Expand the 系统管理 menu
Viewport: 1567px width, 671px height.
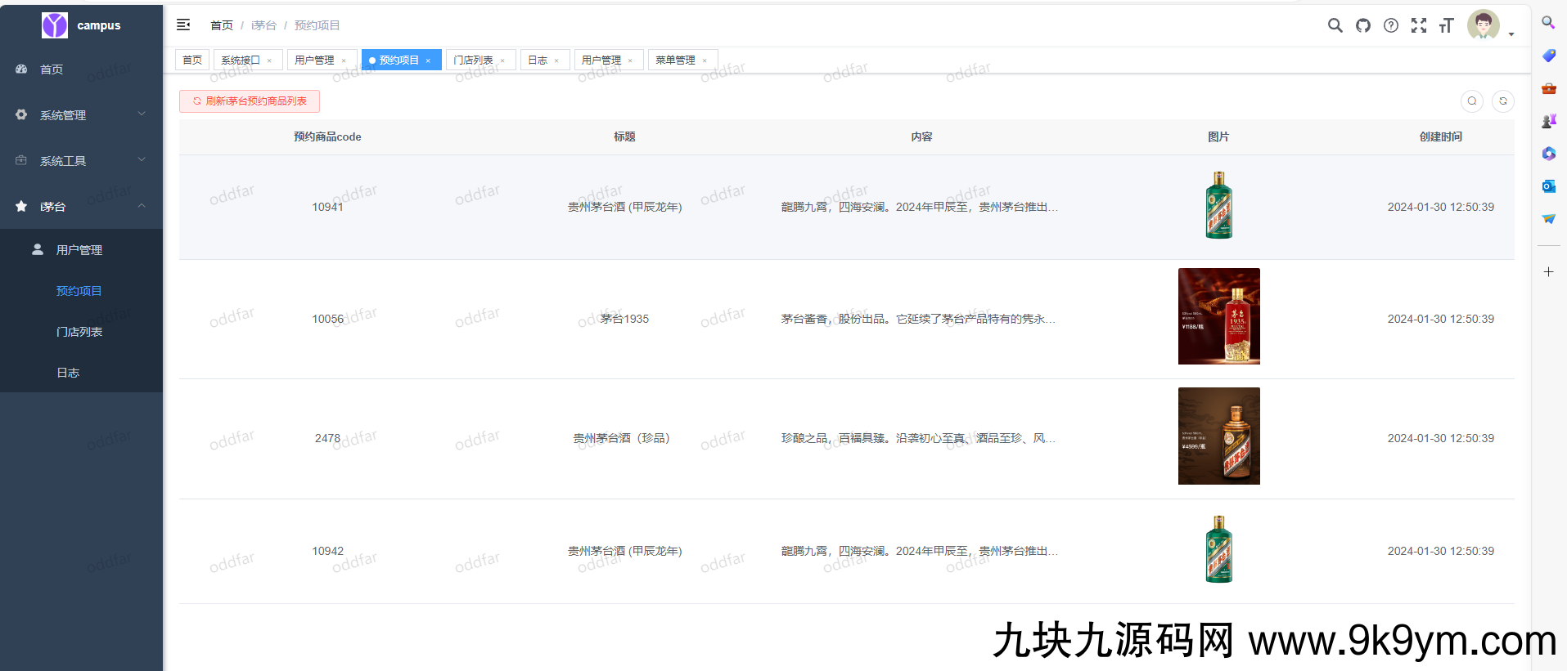click(x=81, y=115)
